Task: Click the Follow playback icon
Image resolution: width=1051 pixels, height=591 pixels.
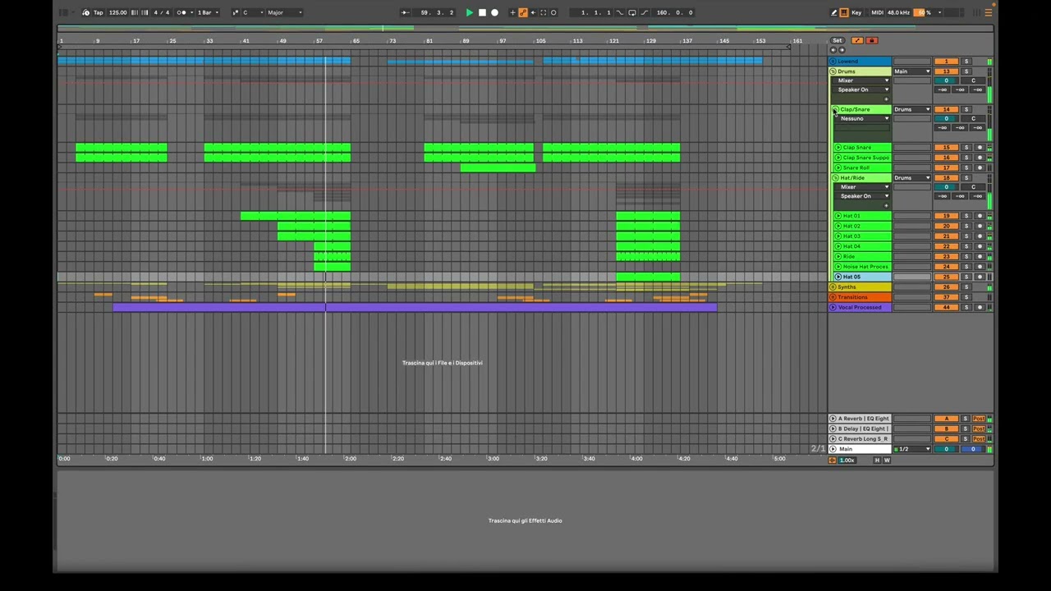Action: pos(406,12)
